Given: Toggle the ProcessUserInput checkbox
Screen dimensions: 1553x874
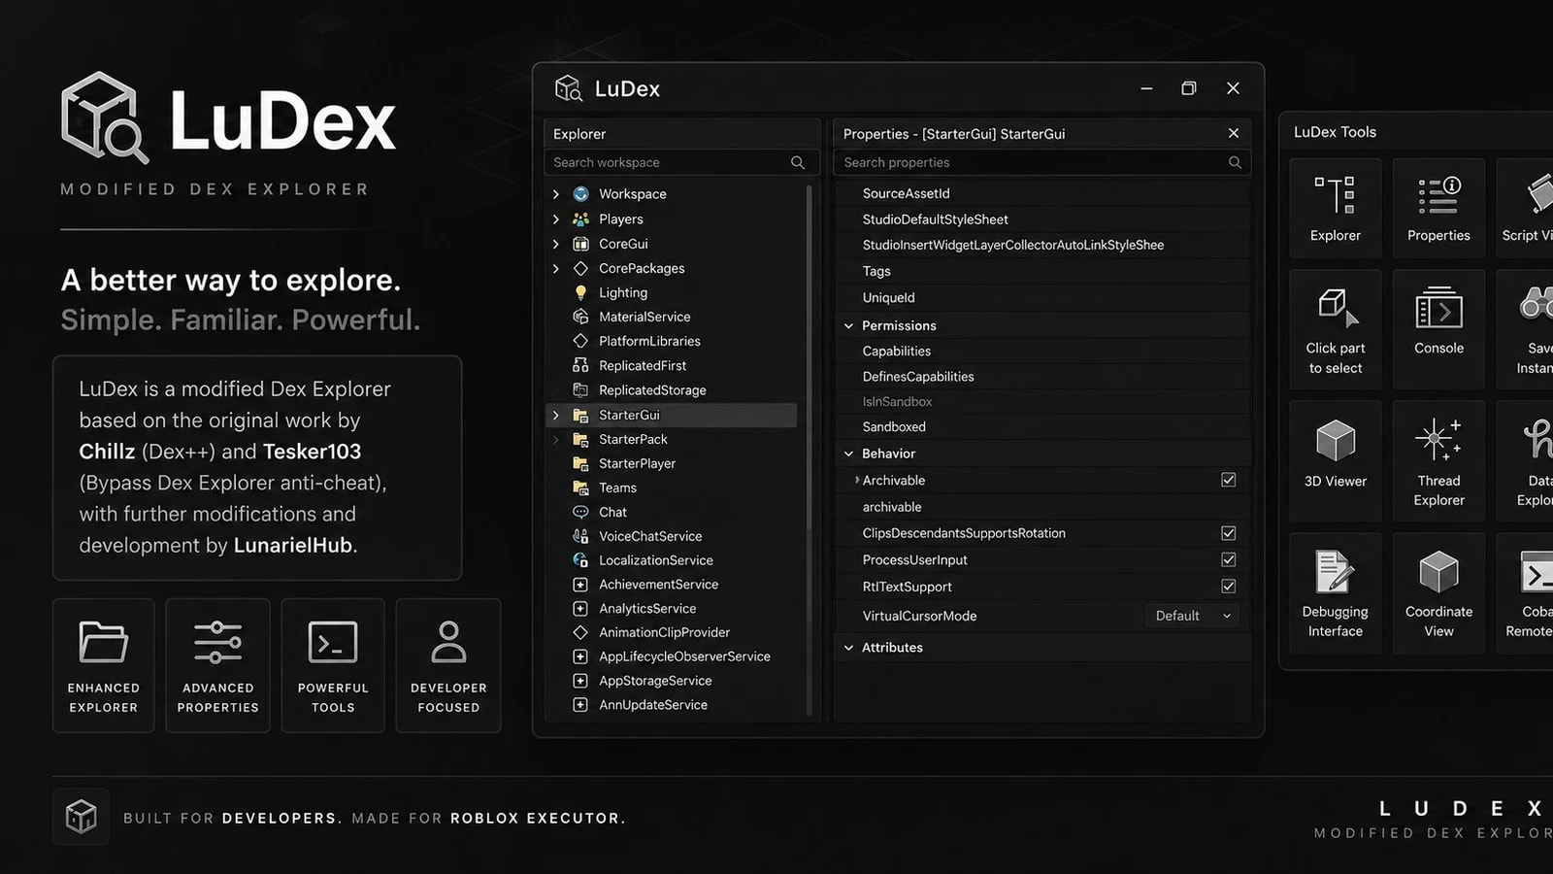Looking at the screenshot, I should (1228, 559).
